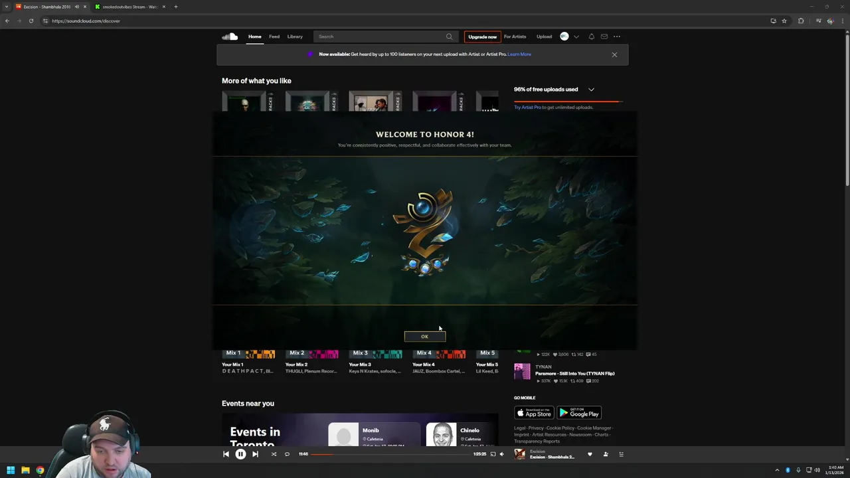Click the now playing Excision artwork
The height and width of the screenshot is (478, 850).
pos(520,454)
